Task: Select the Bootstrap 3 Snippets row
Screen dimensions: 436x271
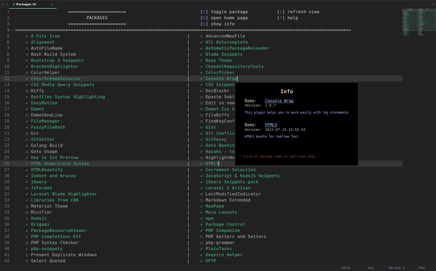Action: pyautogui.click(x=57, y=60)
